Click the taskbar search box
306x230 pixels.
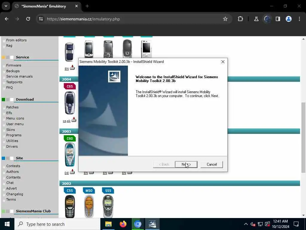coord(58,224)
